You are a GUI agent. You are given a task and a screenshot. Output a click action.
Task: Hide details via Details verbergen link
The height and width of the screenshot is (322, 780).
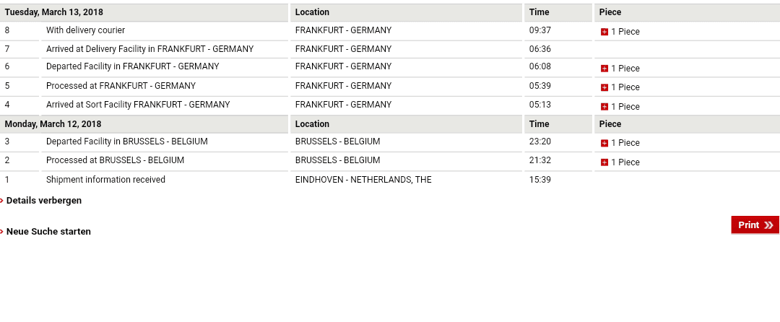click(x=44, y=201)
